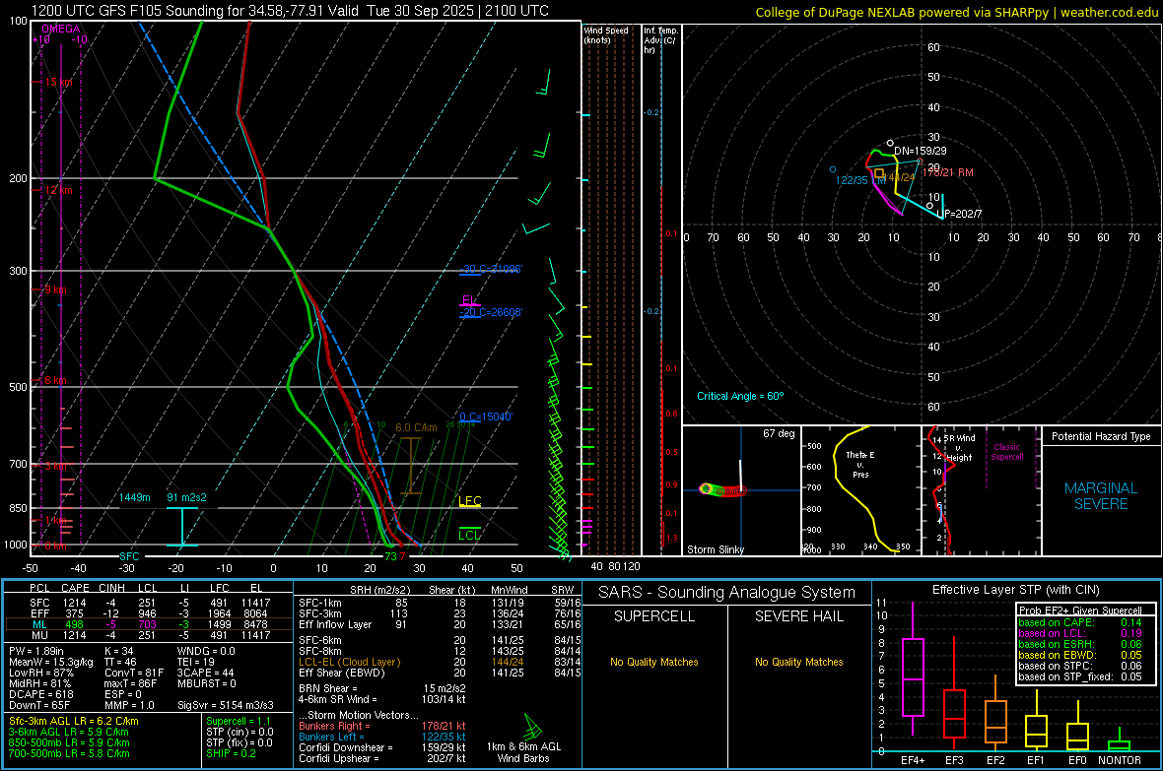Select the -20 C=26608' level label
This screenshot has width=1163, height=771.
click(x=491, y=312)
